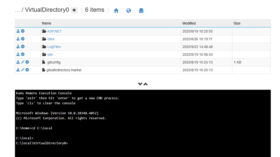Open the ASP.NET folder link
Image resolution: width=280 pixels, height=157 pixels.
[x=54, y=31]
